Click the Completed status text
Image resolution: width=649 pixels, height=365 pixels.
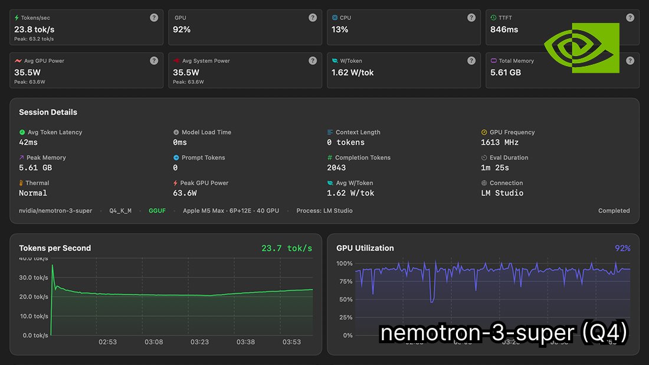[614, 211]
